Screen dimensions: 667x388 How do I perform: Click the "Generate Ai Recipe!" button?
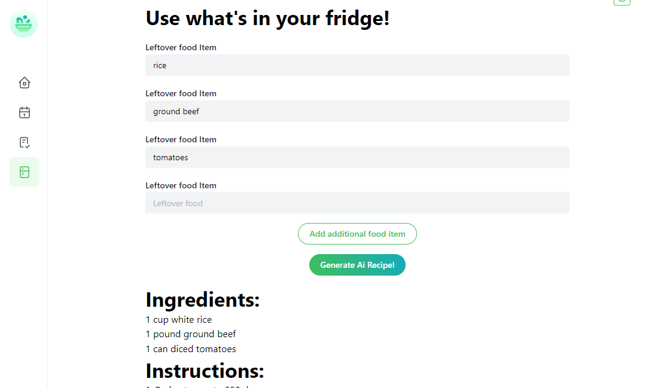click(357, 265)
